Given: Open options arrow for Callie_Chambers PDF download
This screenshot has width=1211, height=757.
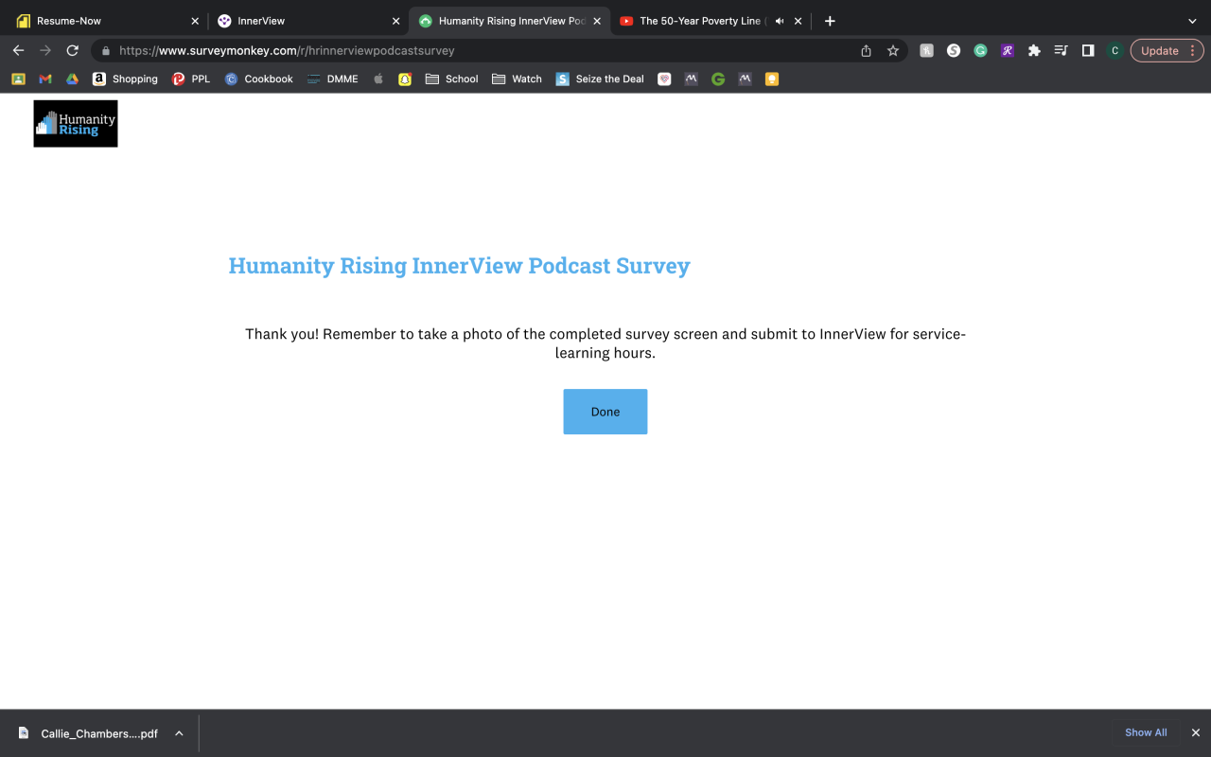Looking at the screenshot, I should (x=179, y=733).
